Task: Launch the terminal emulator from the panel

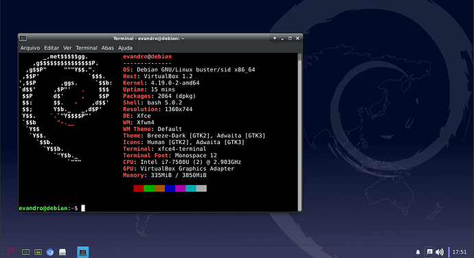Action: (x=25, y=252)
